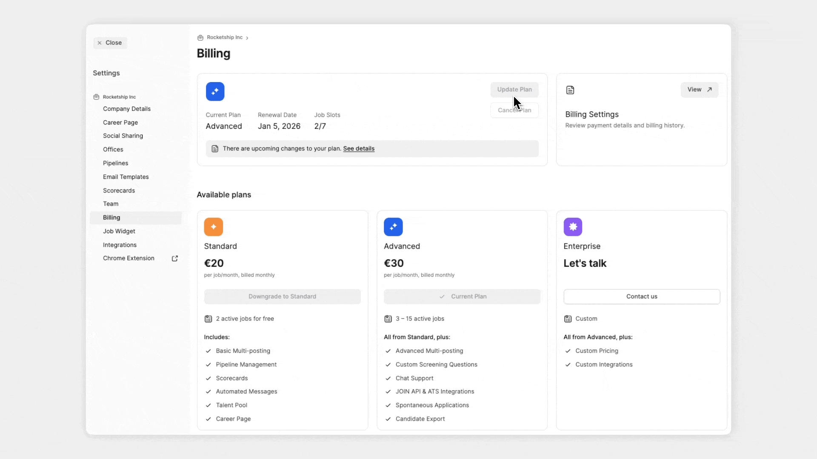Go to Email Templates settings
This screenshot has width=817, height=459.
[126, 177]
